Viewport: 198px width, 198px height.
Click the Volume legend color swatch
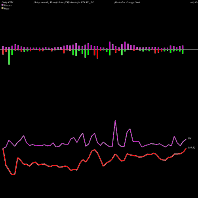[x=2, y=5]
